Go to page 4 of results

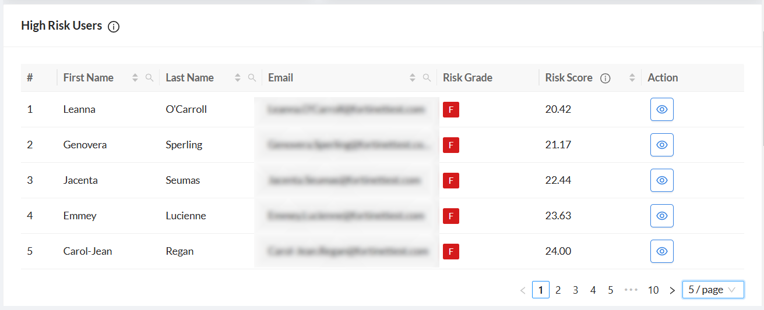[593, 290]
